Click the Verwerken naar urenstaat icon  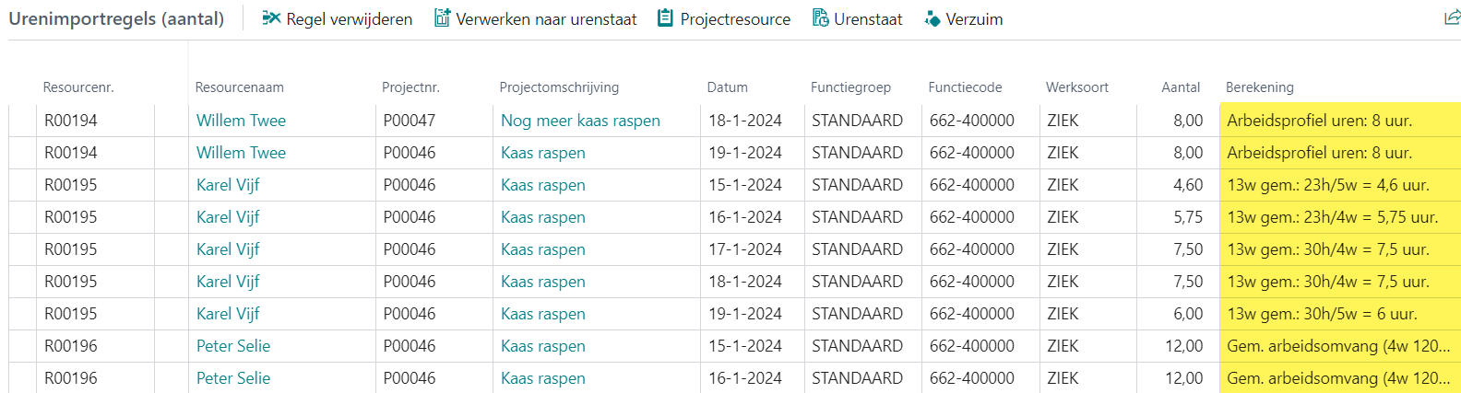(443, 18)
